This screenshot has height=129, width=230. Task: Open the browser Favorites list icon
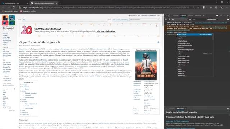pos(211,7)
